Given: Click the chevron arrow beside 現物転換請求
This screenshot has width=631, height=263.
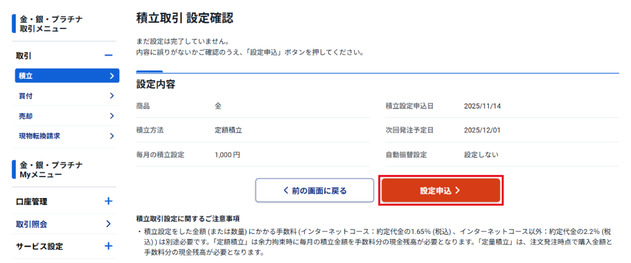Looking at the screenshot, I should click(111, 136).
